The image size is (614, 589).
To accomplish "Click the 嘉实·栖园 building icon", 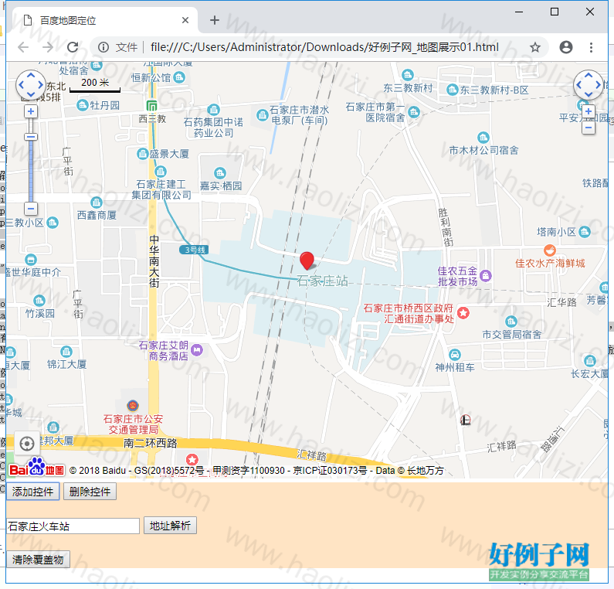I will pyautogui.click(x=220, y=173).
